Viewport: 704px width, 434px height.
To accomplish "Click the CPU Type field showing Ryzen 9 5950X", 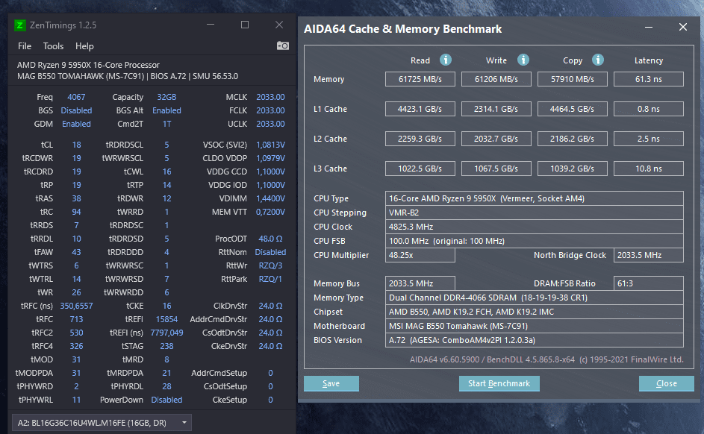I will coord(535,198).
